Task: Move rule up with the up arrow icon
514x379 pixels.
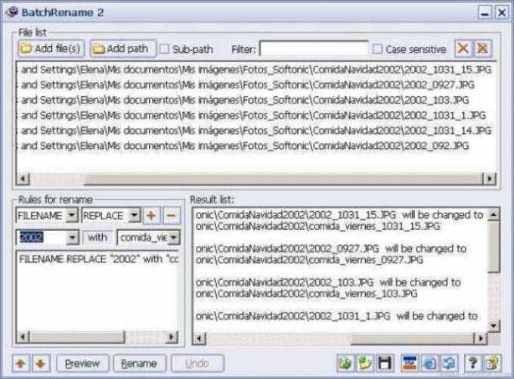Action: pos(20,363)
